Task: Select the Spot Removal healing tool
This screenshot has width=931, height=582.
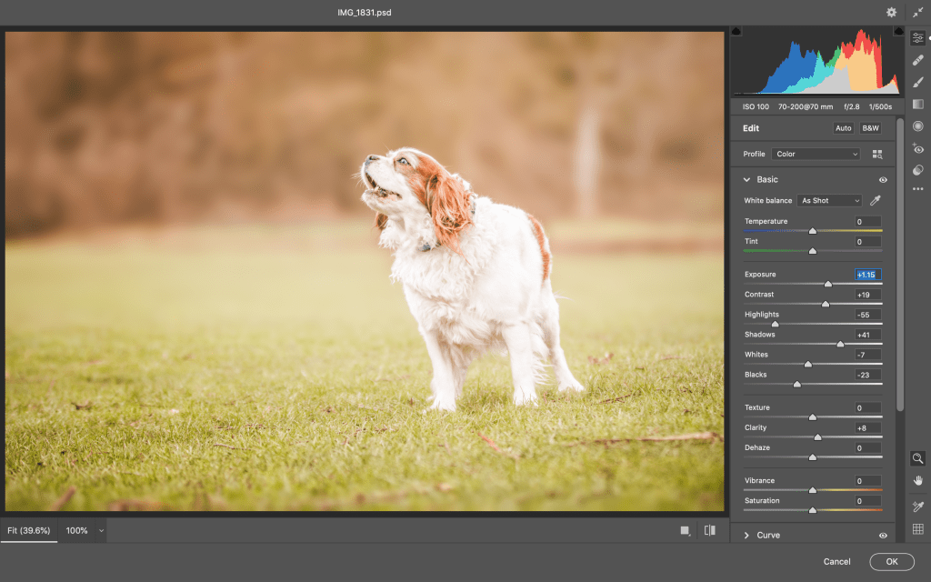Action: (918, 60)
